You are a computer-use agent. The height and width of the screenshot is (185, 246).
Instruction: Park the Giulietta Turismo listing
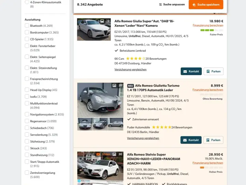pos(213,140)
